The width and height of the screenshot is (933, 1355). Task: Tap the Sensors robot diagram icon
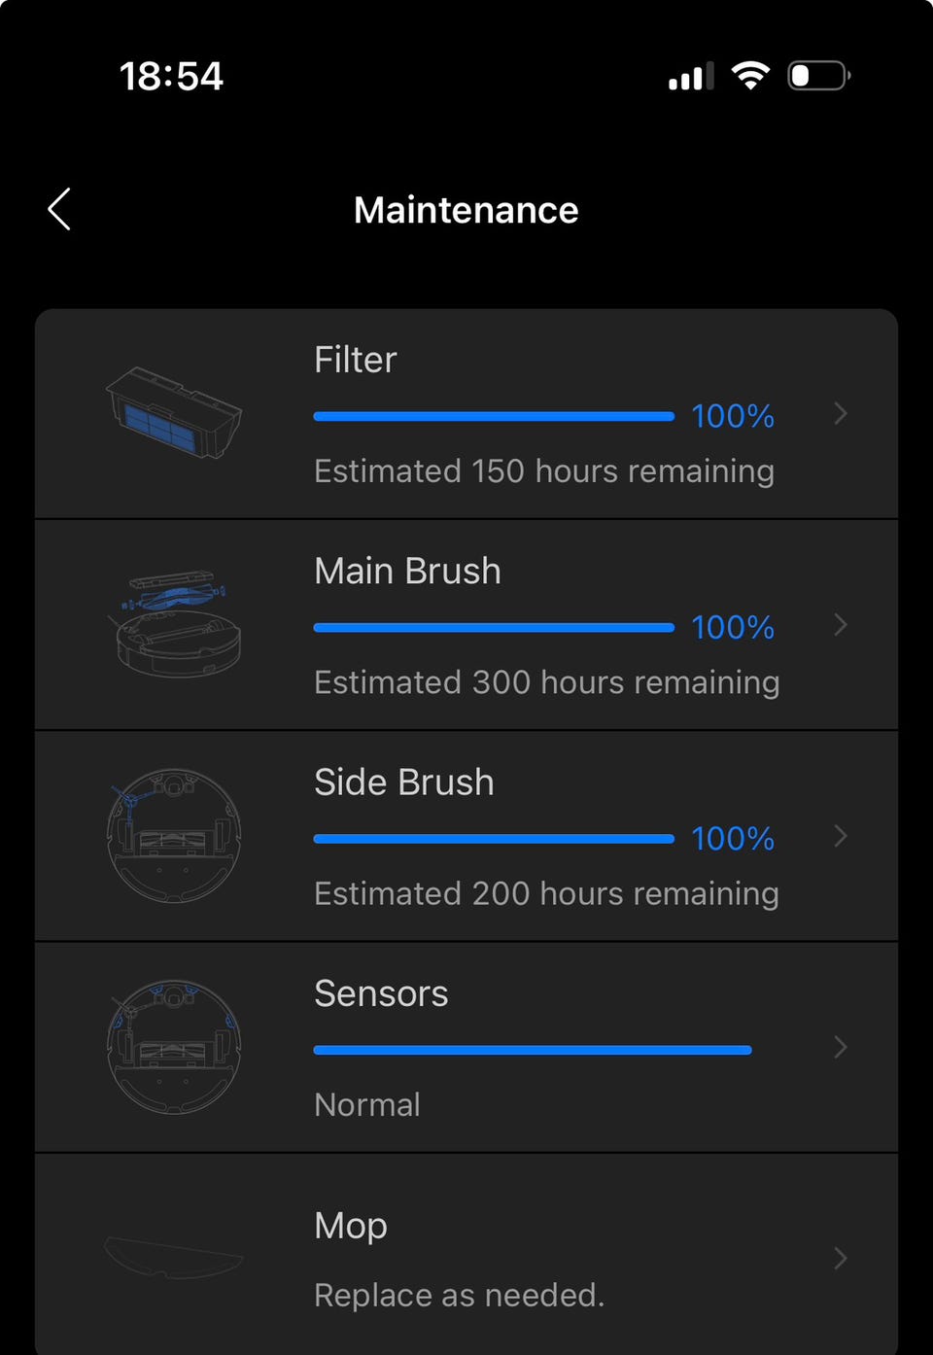[x=174, y=1046]
